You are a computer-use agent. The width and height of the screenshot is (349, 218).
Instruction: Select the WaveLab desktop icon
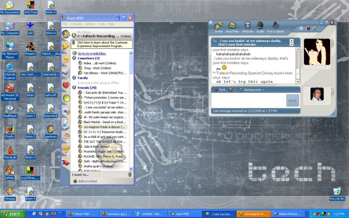coord(10,152)
